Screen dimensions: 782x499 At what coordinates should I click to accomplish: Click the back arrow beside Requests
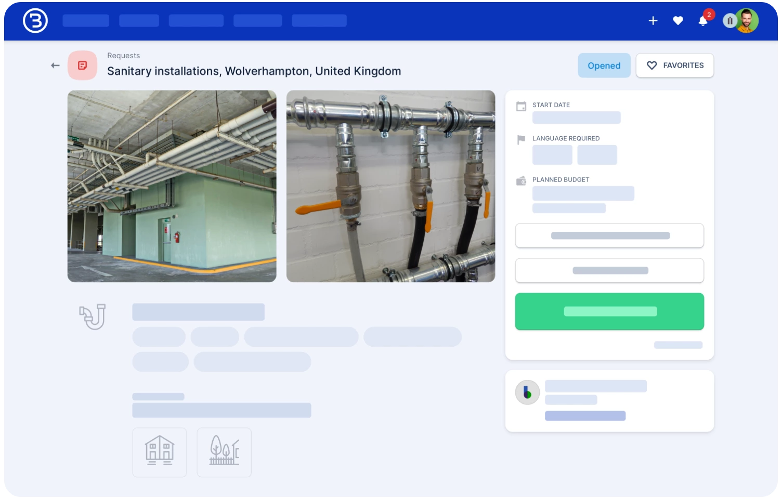[55, 65]
